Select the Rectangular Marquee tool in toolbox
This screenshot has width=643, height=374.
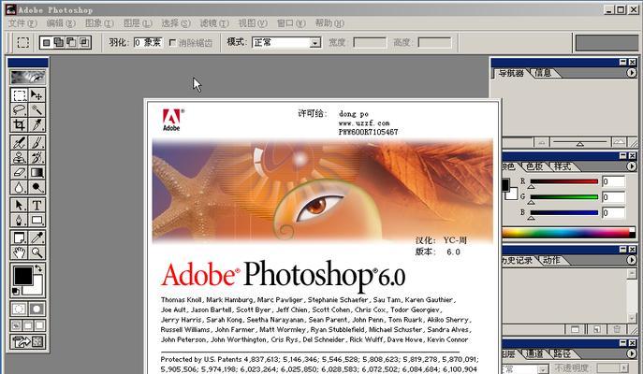point(20,95)
